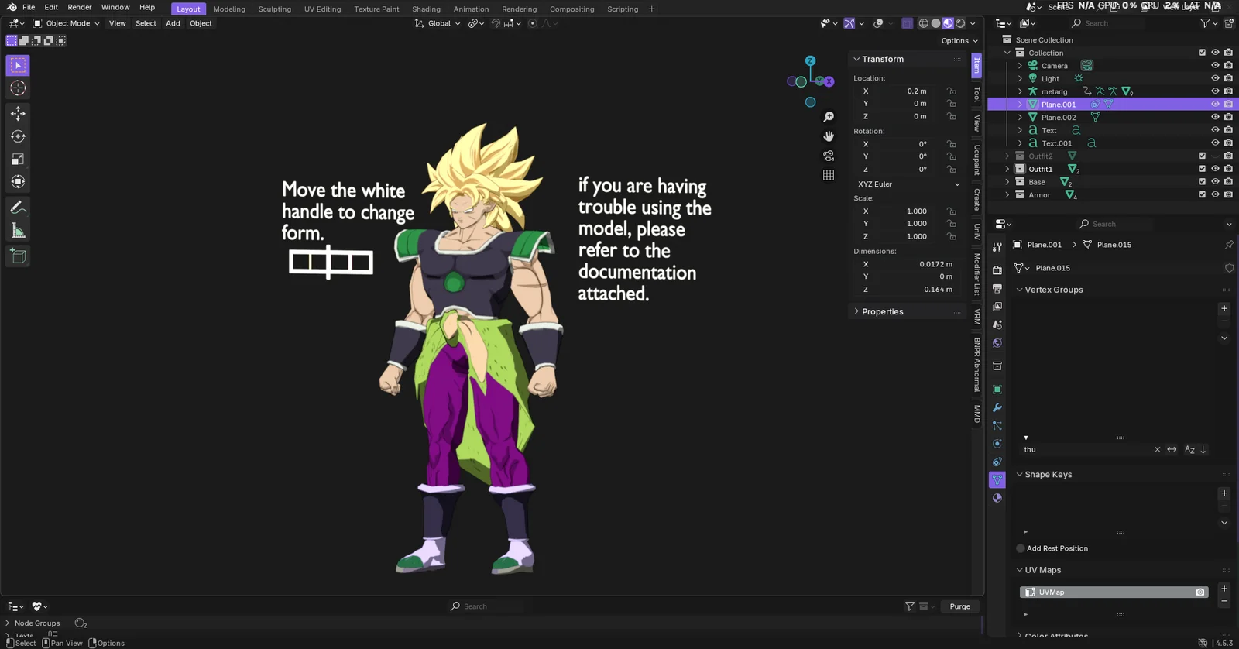This screenshot has height=649, width=1239.
Task: Add a new shape key with plus button
Action: (x=1224, y=493)
